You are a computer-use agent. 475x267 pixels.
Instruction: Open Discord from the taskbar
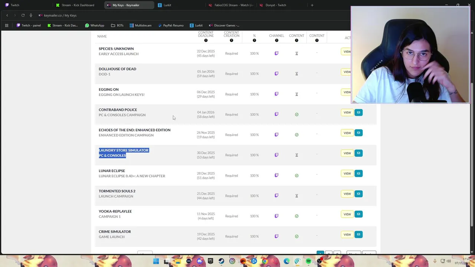[200, 261]
